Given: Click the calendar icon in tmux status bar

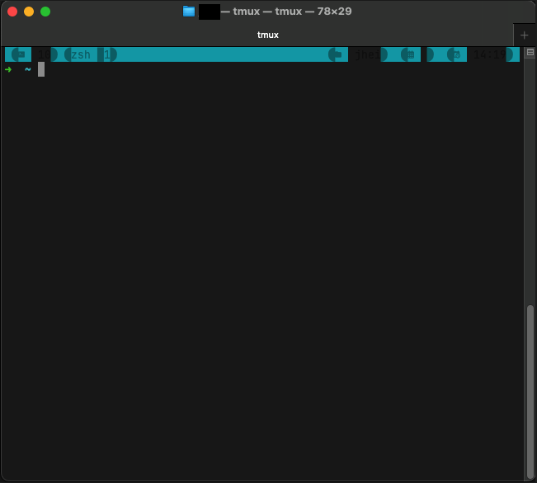Looking at the screenshot, I should click(x=408, y=54).
